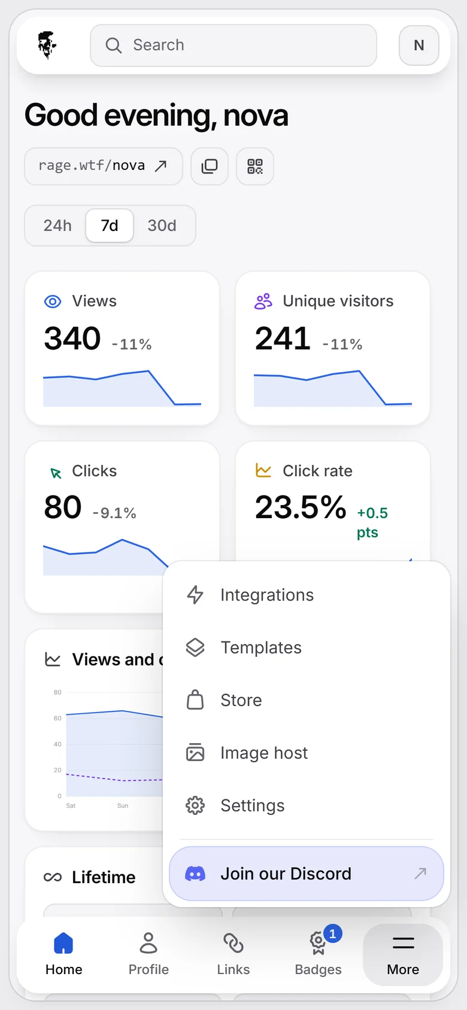This screenshot has width=467, height=1010.
Task: Select the 24h time range
Action: 57,226
